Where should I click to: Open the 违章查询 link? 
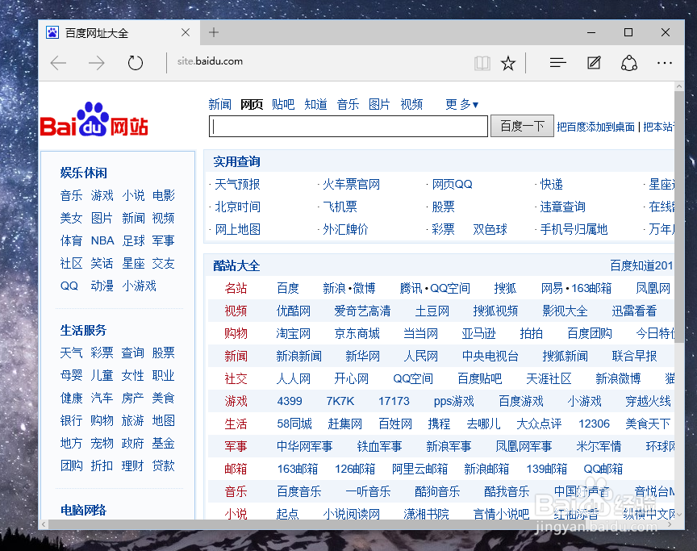pos(562,207)
